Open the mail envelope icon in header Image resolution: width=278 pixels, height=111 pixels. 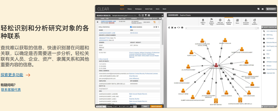click(263, 9)
